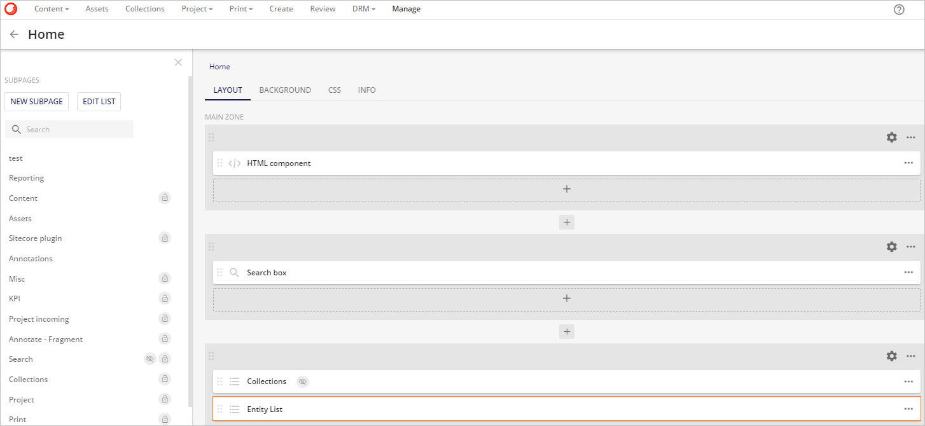Close the subpages side panel
The width and height of the screenshot is (925, 426).
pyautogui.click(x=178, y=62)
